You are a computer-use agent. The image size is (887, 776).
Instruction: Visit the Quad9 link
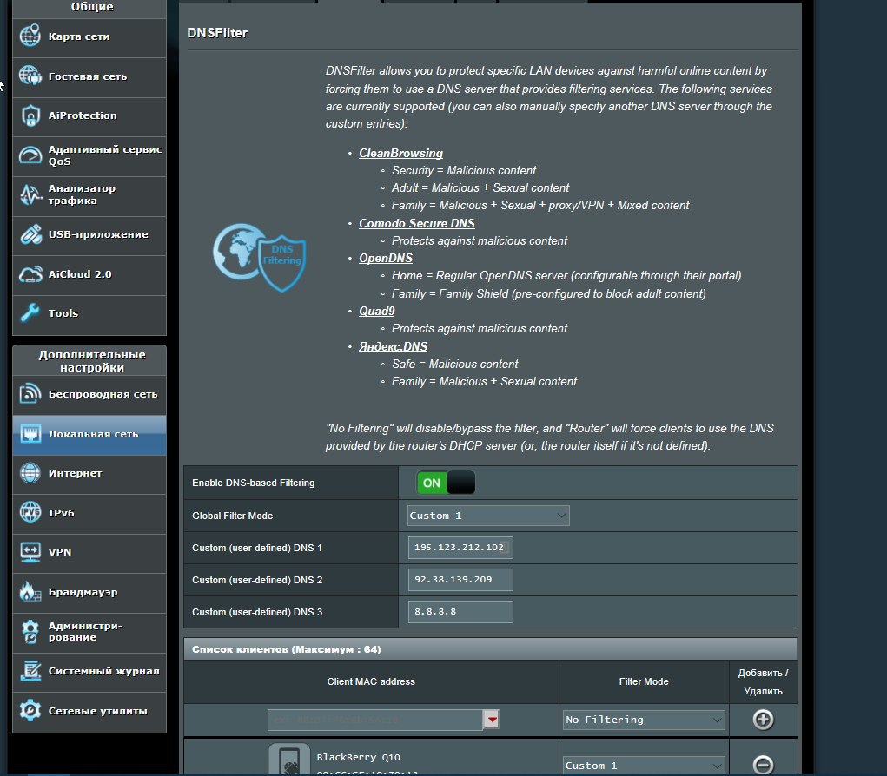(x=377, y=311)
